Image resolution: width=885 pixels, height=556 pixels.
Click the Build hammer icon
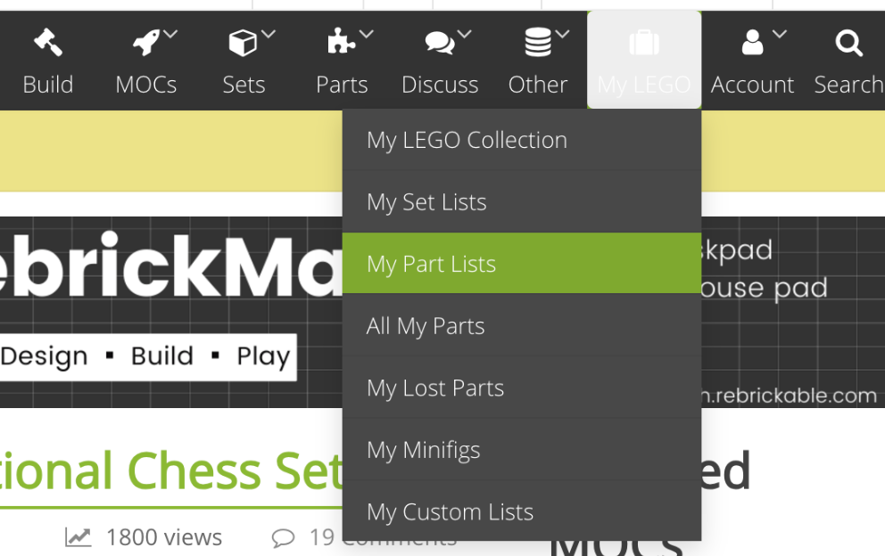coord(48,42)
